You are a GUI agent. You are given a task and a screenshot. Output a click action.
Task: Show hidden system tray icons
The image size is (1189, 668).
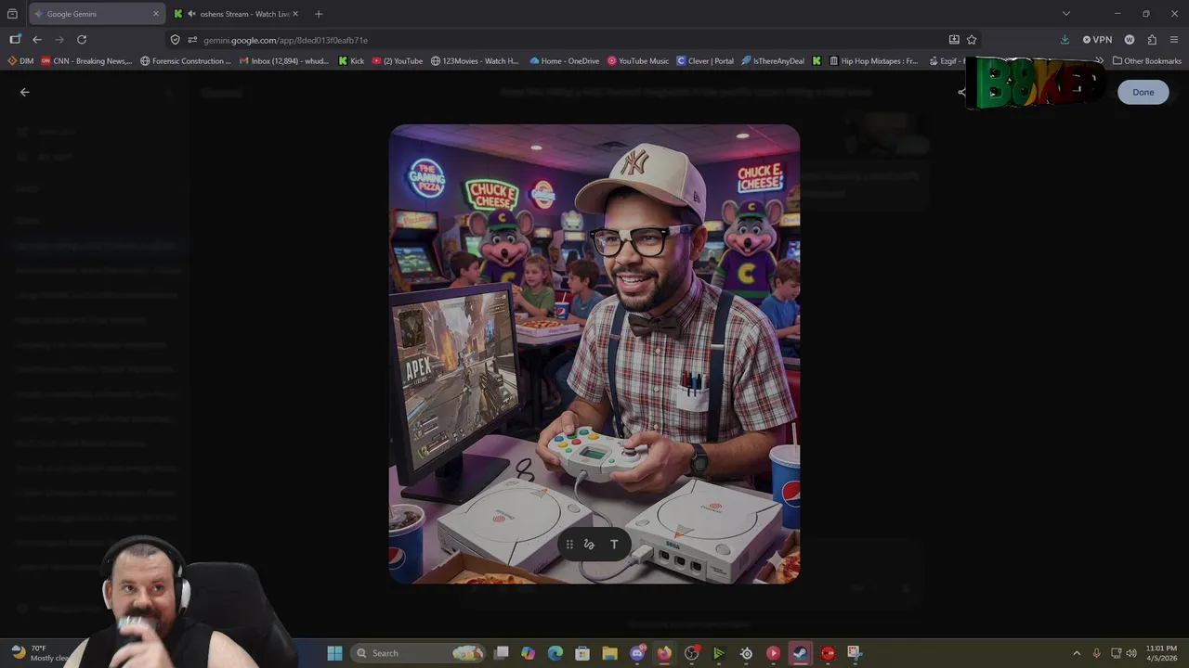(x=1077, y=653)
